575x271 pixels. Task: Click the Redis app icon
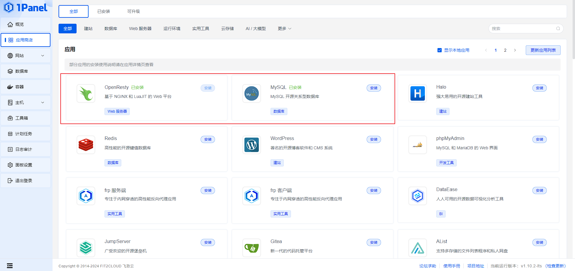pos(86,145)
